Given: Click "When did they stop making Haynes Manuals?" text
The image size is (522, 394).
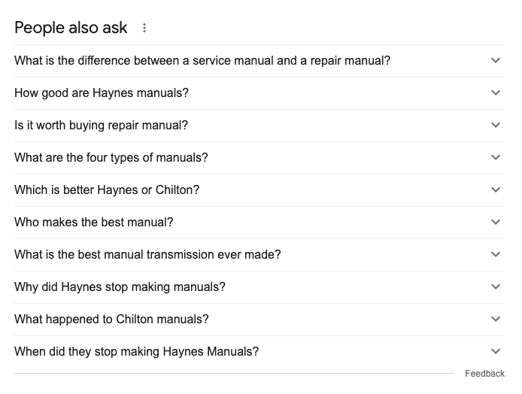Looking at the screenshot, I should (x=136, y=352).
